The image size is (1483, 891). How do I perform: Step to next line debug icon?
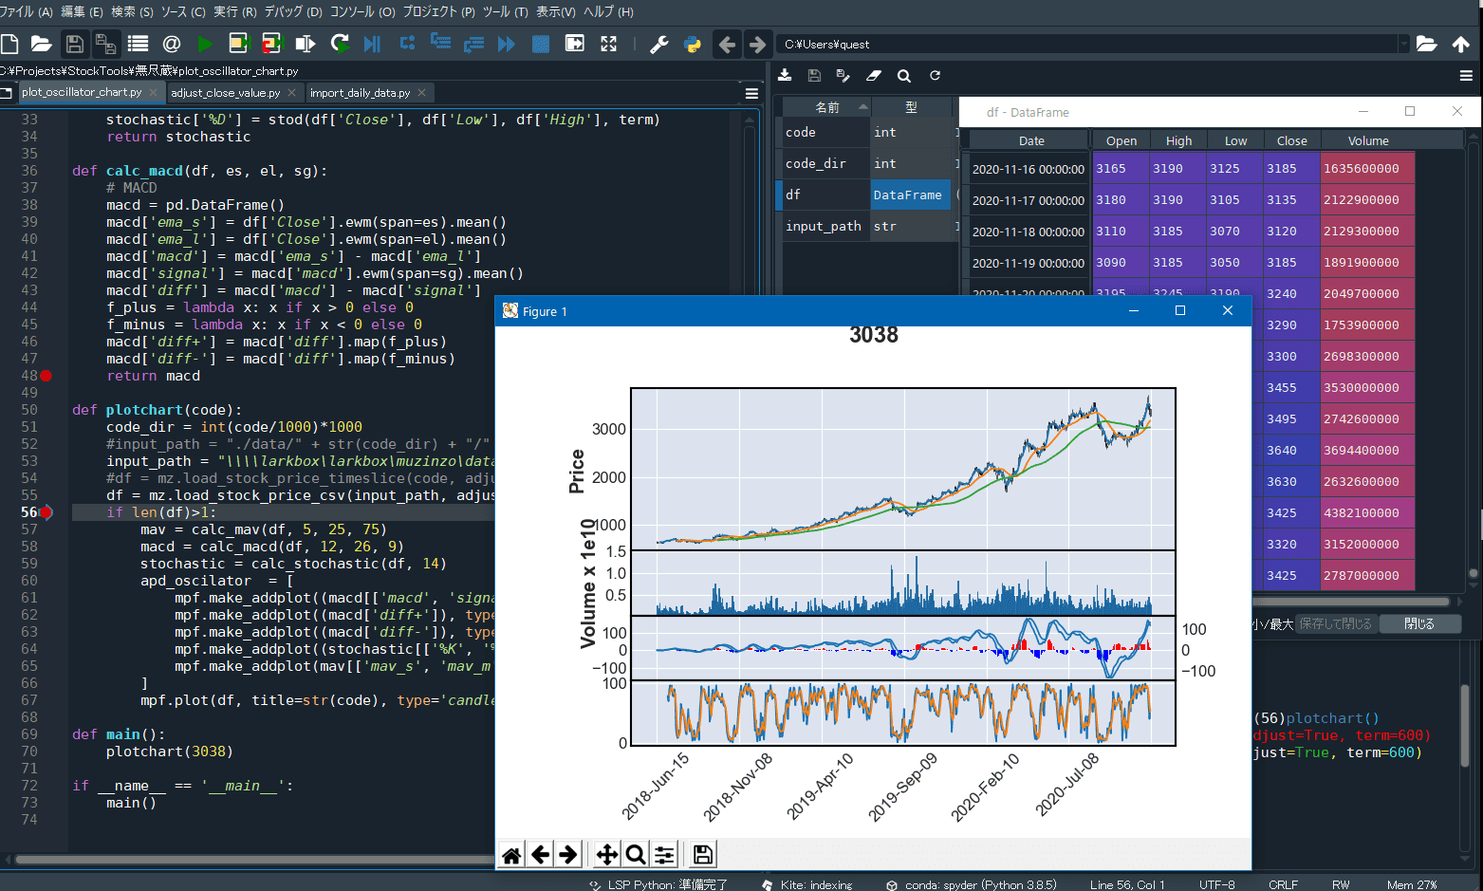pyautogui.click(x=407, y=44)
